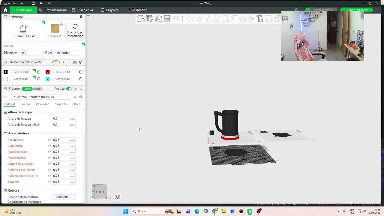Open options for filament 4
384x216 pixels.
81,79
